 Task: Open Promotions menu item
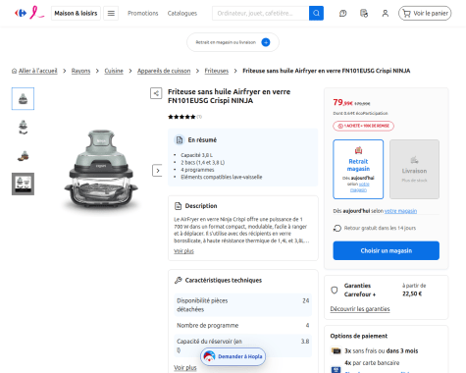tap(142, 13)
